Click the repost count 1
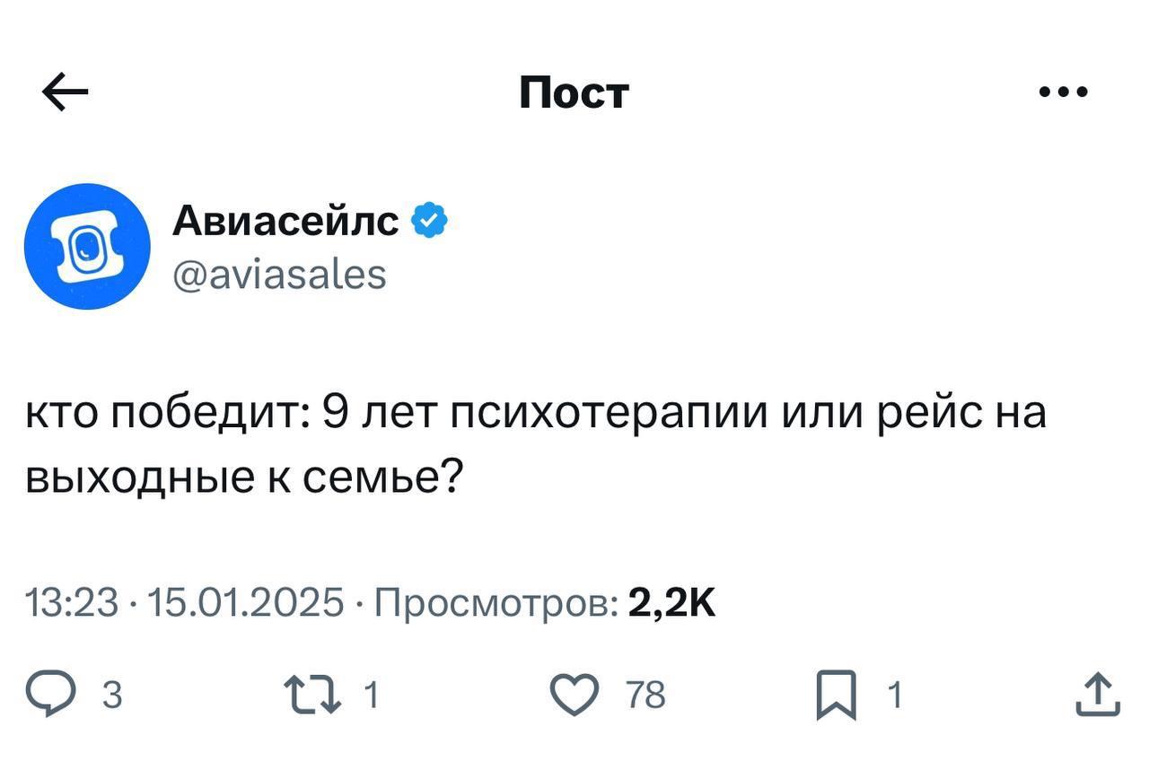 370,696
